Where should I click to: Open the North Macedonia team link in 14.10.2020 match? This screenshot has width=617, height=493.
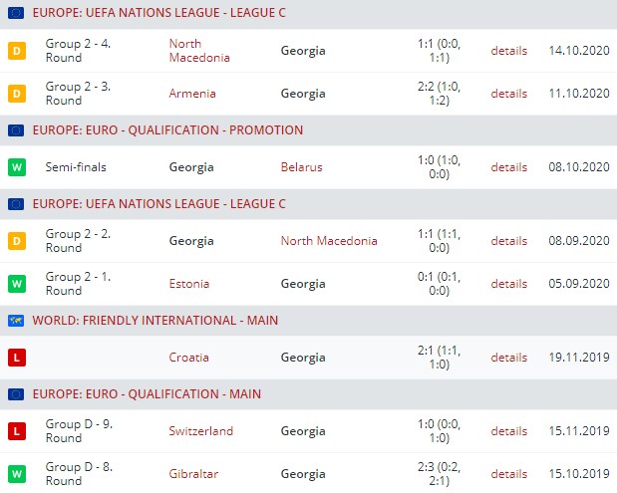tap(199, 51)
